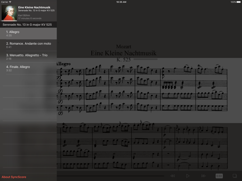
Task: Click the 'Serenade No. 13 in G major KV 525' section header
Action: (x=28, y=24)
